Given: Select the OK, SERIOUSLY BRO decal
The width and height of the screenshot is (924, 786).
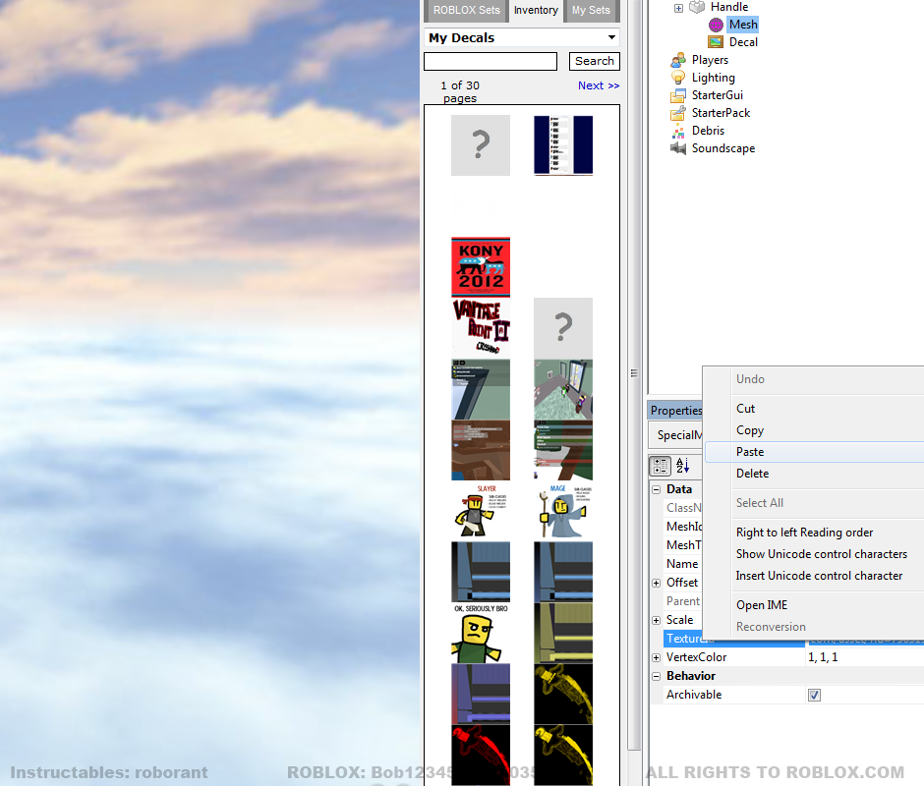Looking at the screenshot, I should tap(481, 634).
